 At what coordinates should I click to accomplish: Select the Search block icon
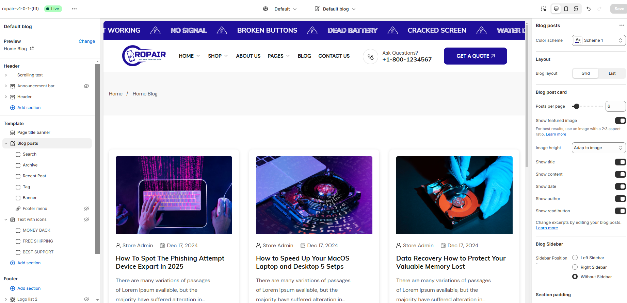pos(18,154)
